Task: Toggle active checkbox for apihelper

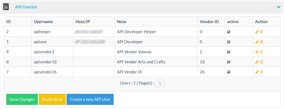Action: [229, 32]
